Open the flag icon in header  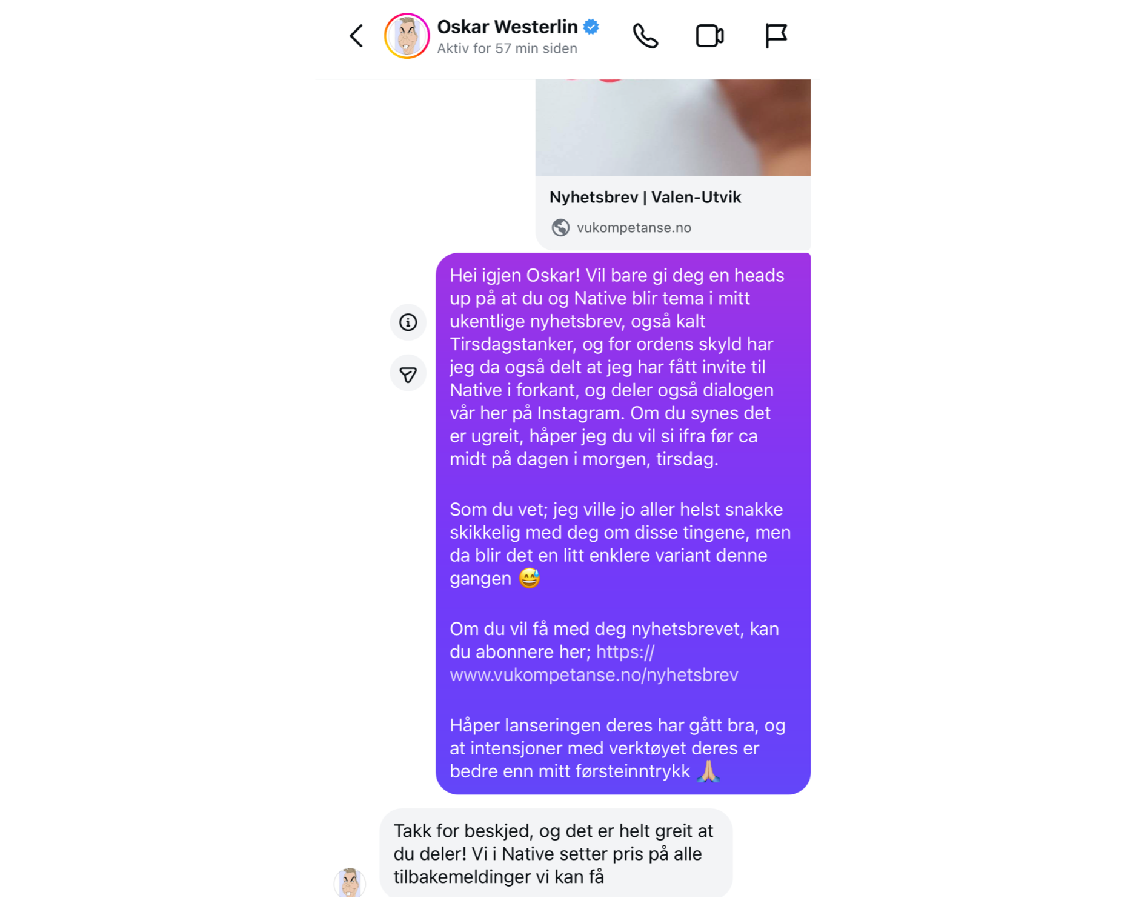(776, 36)
